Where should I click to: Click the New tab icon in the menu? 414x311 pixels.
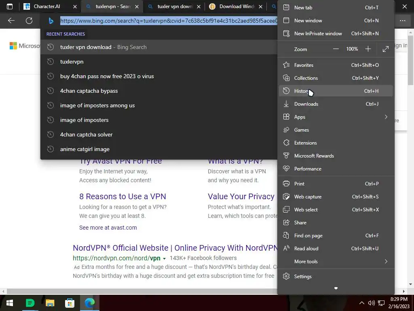(286, 7)
